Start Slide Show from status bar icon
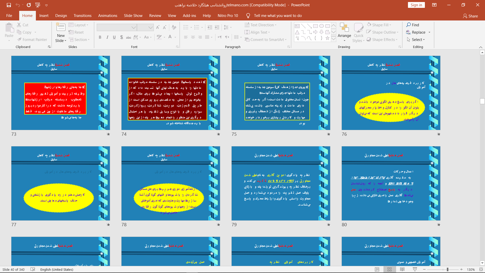Screen dimensions: 485x273 415,269
